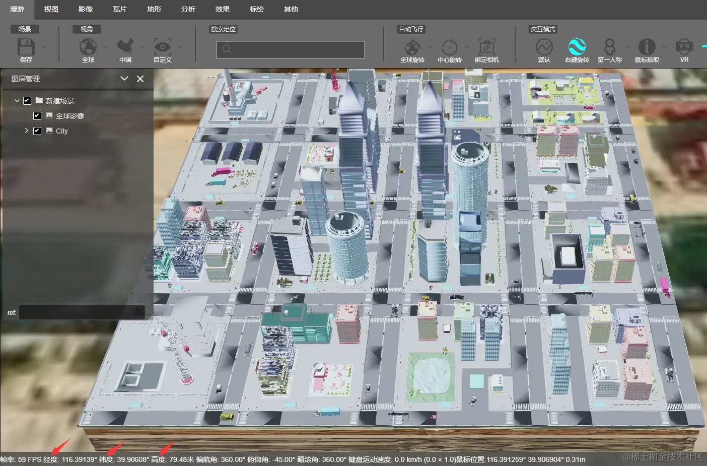Open the 分析 tab

(x=188, y=9)
